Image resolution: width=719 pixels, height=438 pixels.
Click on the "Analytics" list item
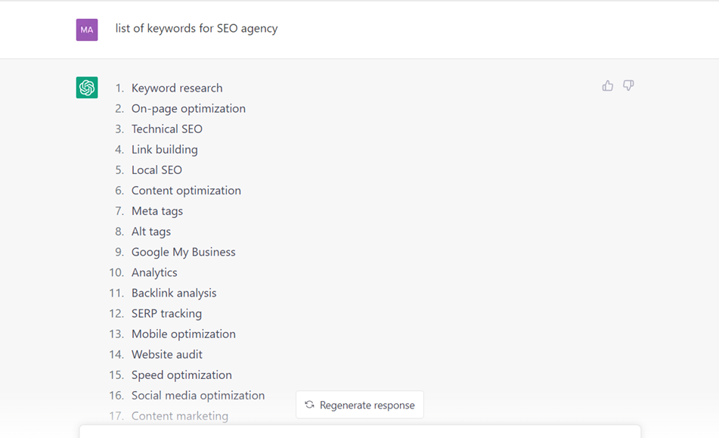coord(154,272)
